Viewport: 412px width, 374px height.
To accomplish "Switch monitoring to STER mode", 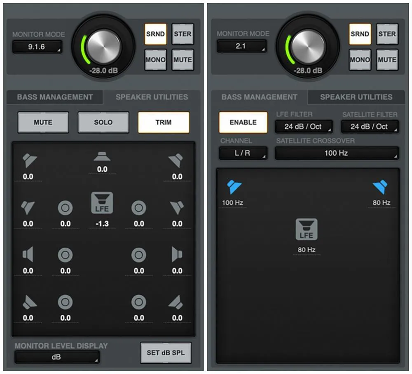I will point(183,34).
